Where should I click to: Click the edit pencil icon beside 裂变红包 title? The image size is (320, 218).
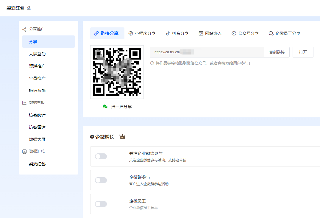point(29,8)
